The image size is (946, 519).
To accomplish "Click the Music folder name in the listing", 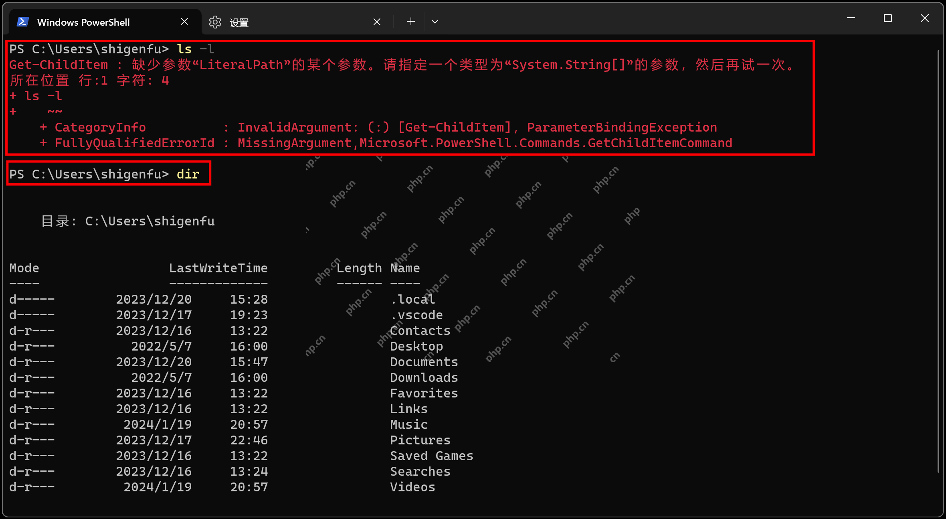I will coord(408,424).
